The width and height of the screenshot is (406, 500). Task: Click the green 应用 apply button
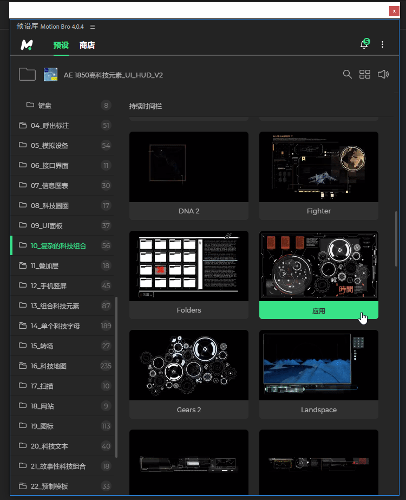[x=319, y=310]
